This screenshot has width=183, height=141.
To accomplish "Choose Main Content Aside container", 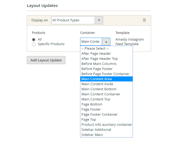I will (97, 84).
